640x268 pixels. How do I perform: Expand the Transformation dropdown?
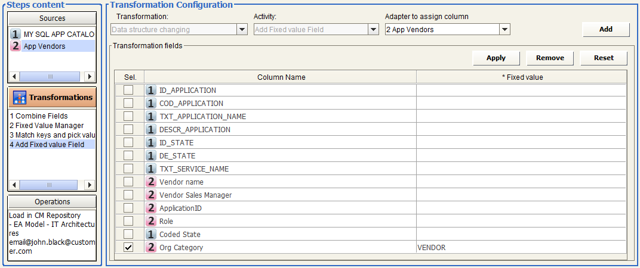pyautogui.click(x=242, y=29)
